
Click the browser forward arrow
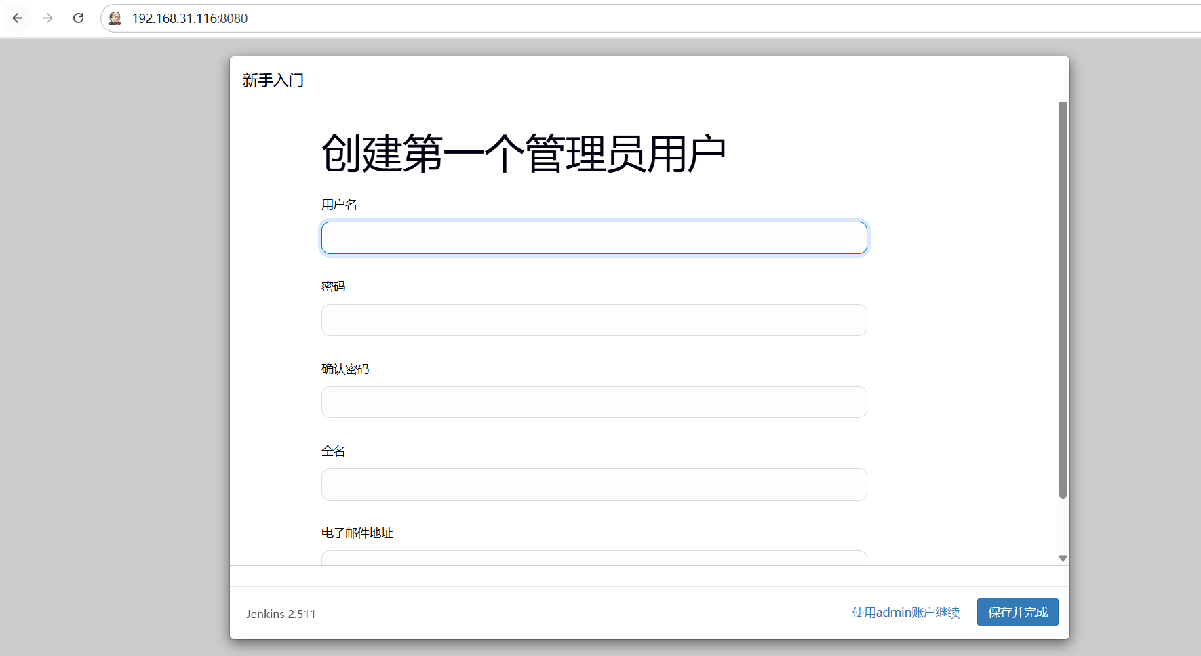pos(47,18)
